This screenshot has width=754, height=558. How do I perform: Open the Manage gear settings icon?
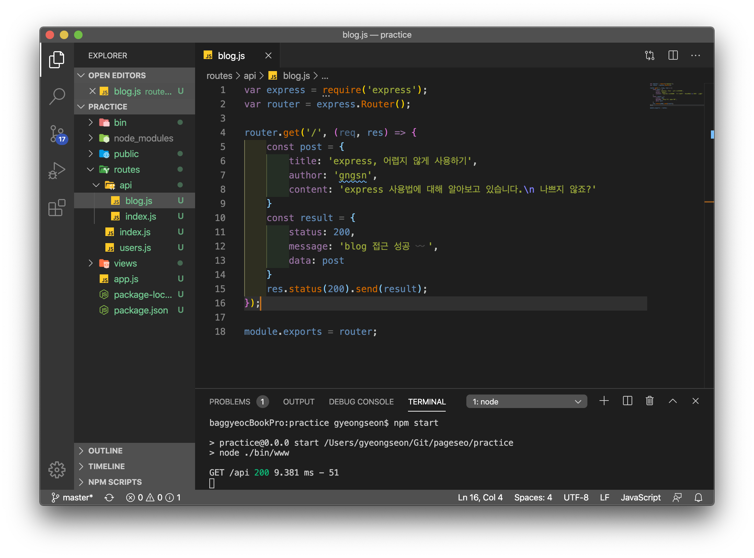coord(57,470)
